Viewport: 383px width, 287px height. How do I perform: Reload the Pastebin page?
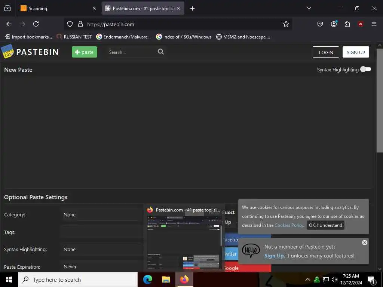pyautogui.click(x=36, y=24)
